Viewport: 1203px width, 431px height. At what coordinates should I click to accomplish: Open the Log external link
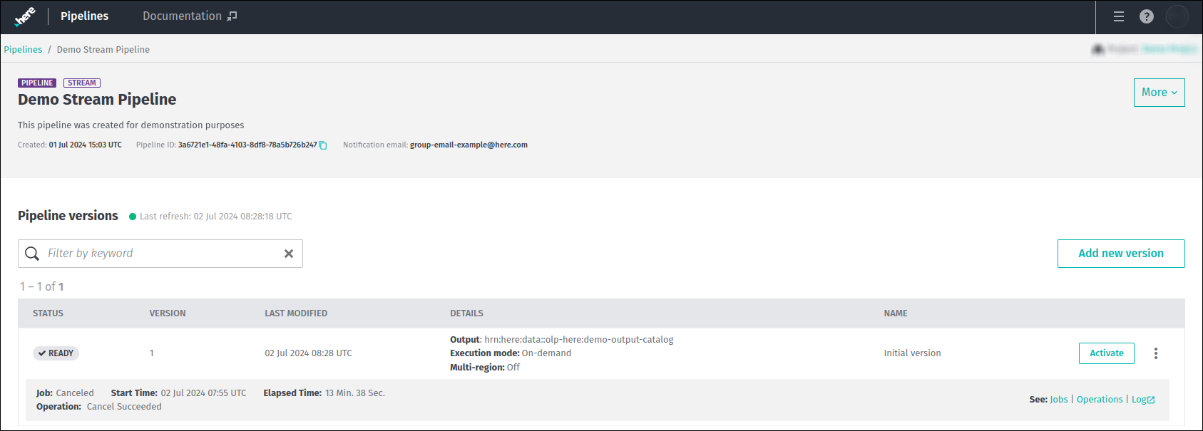[x=1143, y=400]
